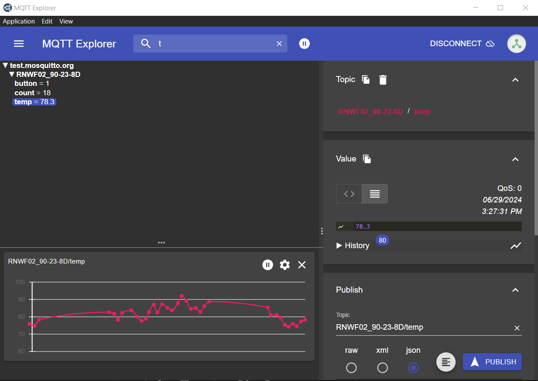Click the format payload round button

446,362
